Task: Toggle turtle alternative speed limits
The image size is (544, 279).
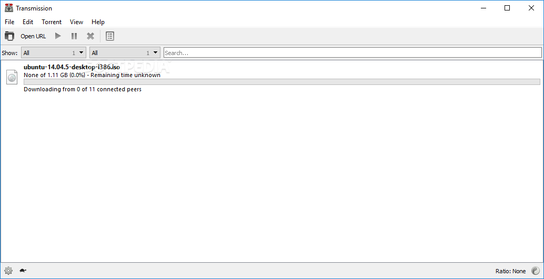Action: pos(23,271)
